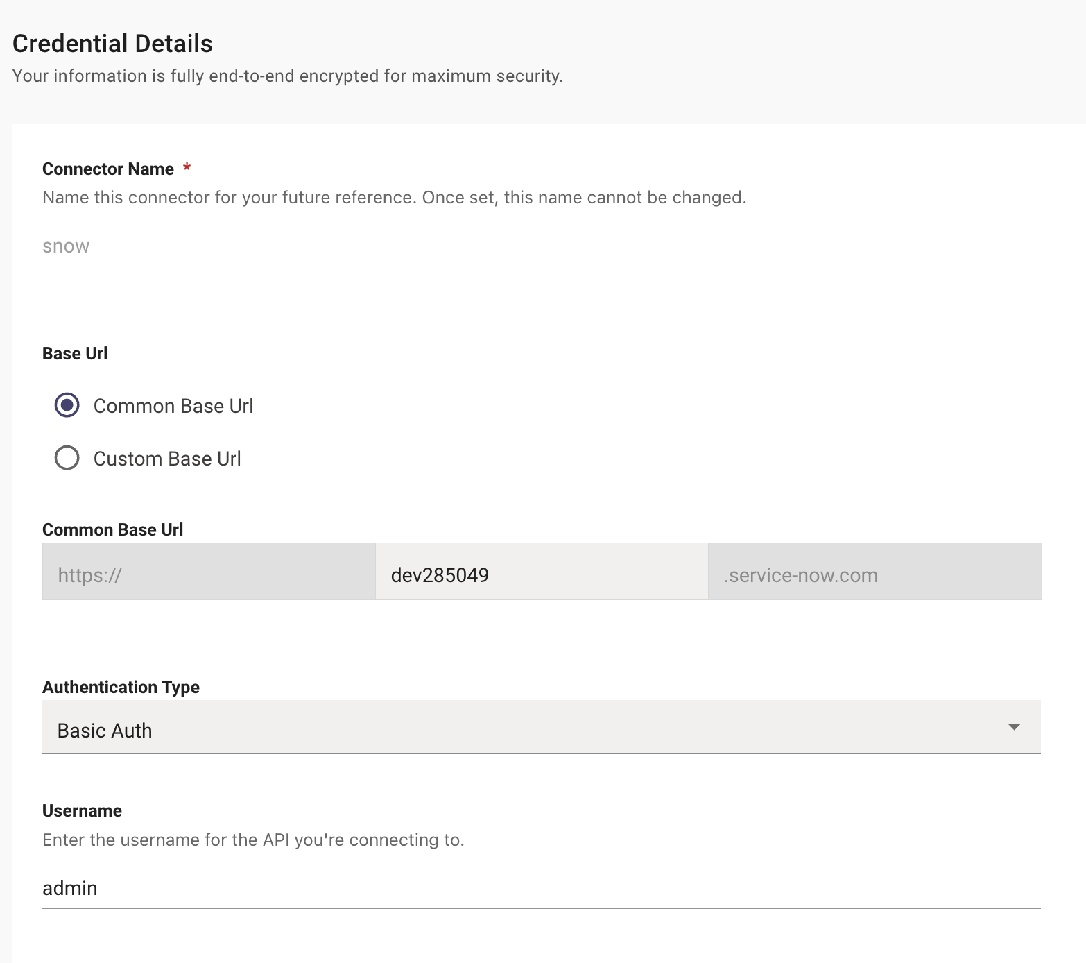The height and width of the screenshot is (963, 1086).
Task: Click the username API helper description text
Action: 253,840
